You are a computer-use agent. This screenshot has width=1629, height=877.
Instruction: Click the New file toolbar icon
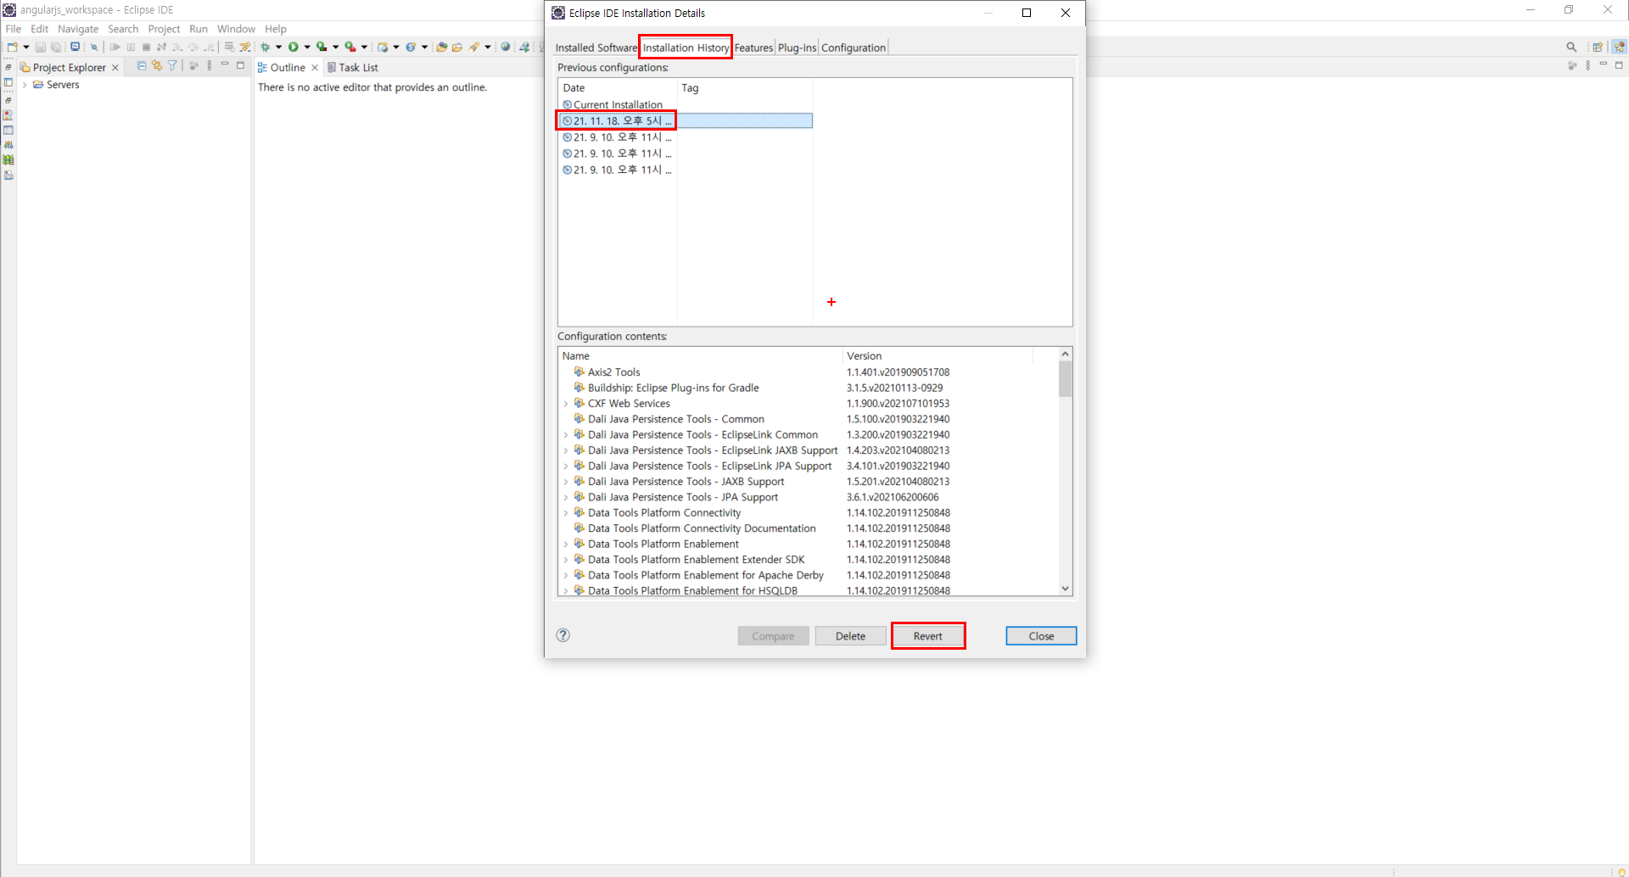(x=12, y=47)
